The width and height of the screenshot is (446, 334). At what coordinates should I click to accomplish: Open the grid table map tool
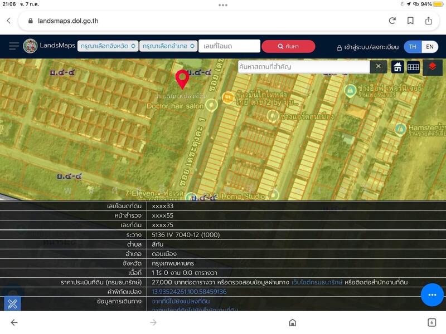click(413, 67)
